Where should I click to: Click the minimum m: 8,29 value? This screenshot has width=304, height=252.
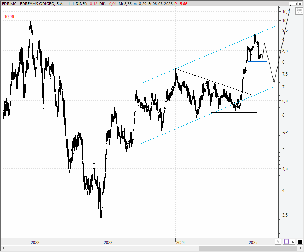click(143, 4)
